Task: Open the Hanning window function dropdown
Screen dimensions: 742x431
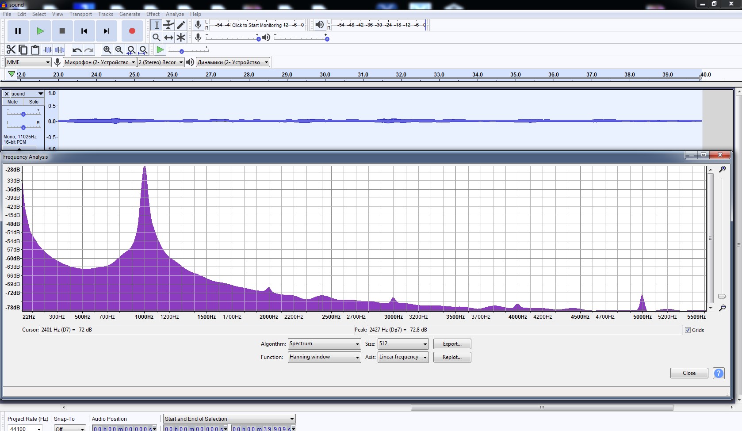Action: click(x=325, y=357)
